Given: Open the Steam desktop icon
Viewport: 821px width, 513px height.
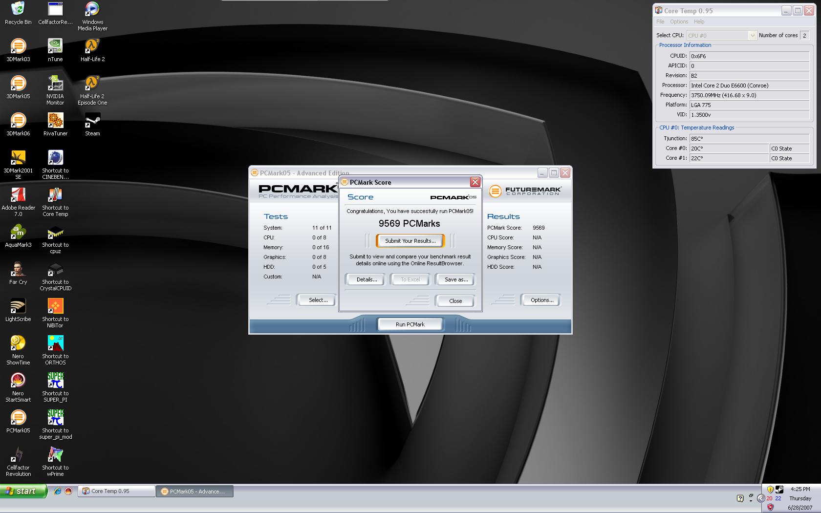Looking at the screenshot, I should click(92, 124).
